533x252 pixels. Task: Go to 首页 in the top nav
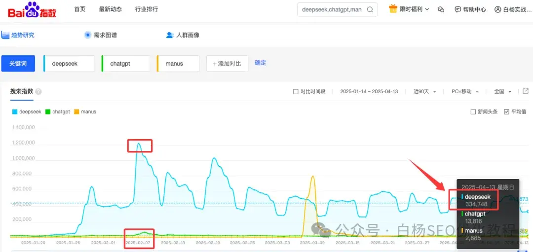(x=79, y=9)
